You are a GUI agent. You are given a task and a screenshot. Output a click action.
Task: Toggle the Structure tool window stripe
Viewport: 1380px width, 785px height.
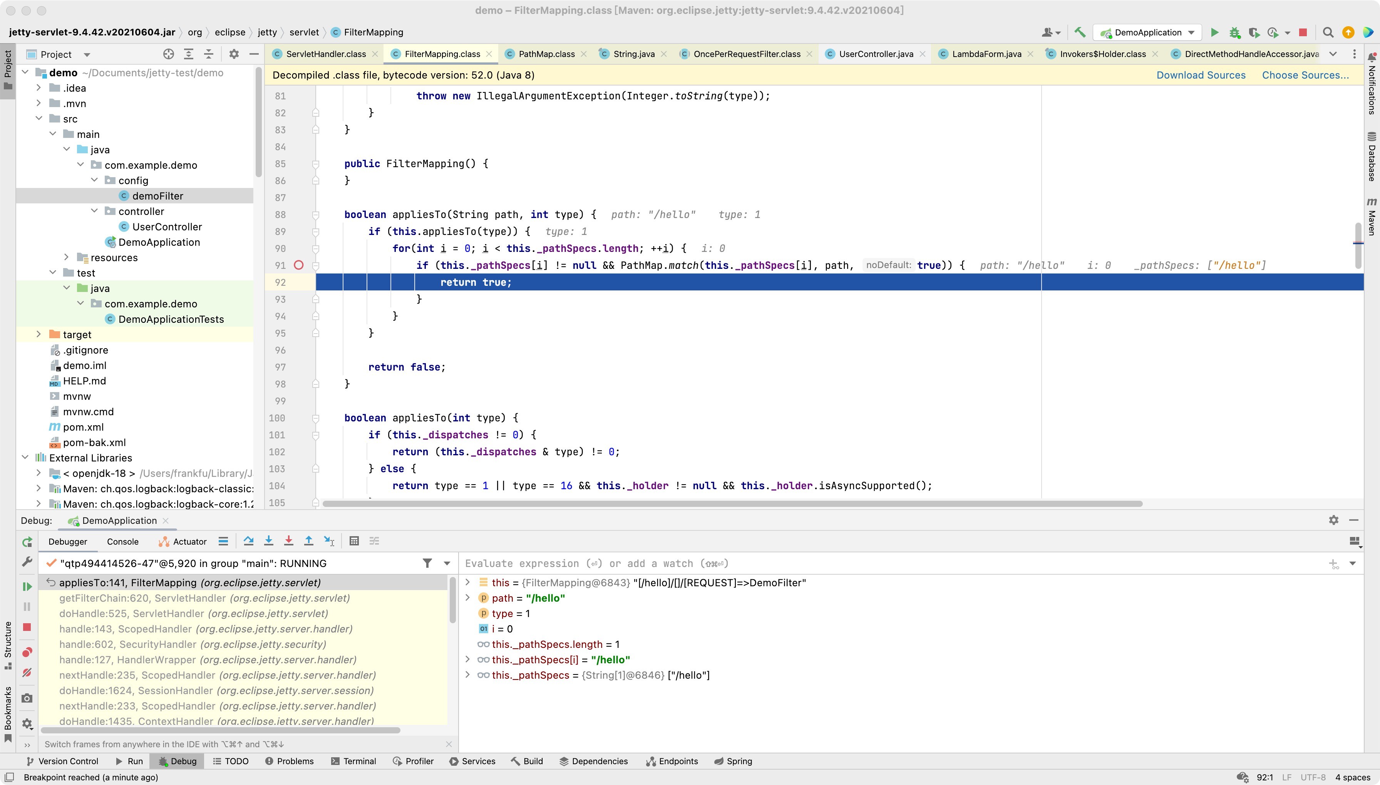click(8, 645)
